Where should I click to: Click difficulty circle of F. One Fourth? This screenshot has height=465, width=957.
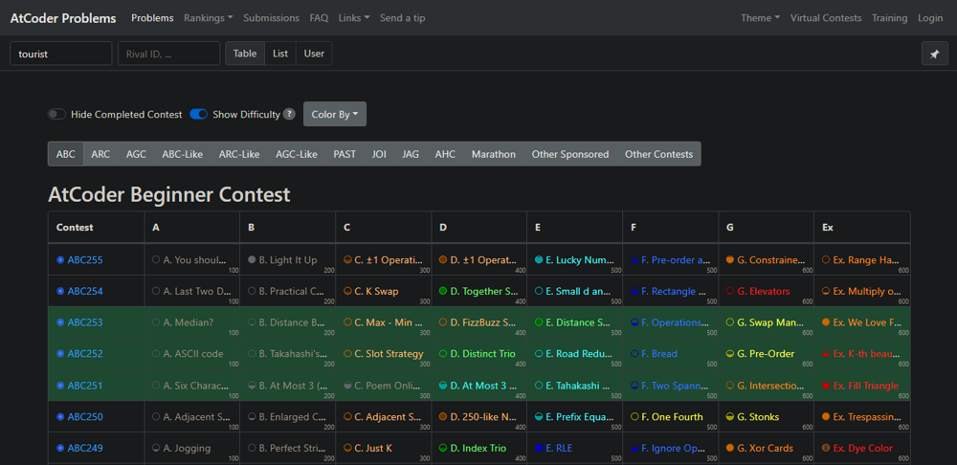point(634,417)
